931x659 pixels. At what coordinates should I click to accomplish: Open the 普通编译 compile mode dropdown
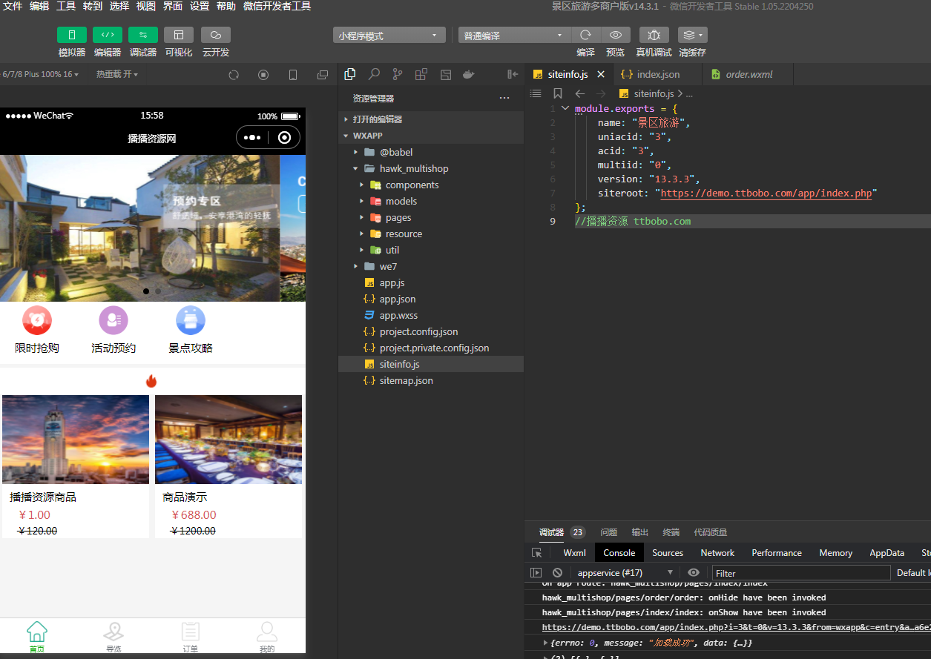(x=514, y=36)
